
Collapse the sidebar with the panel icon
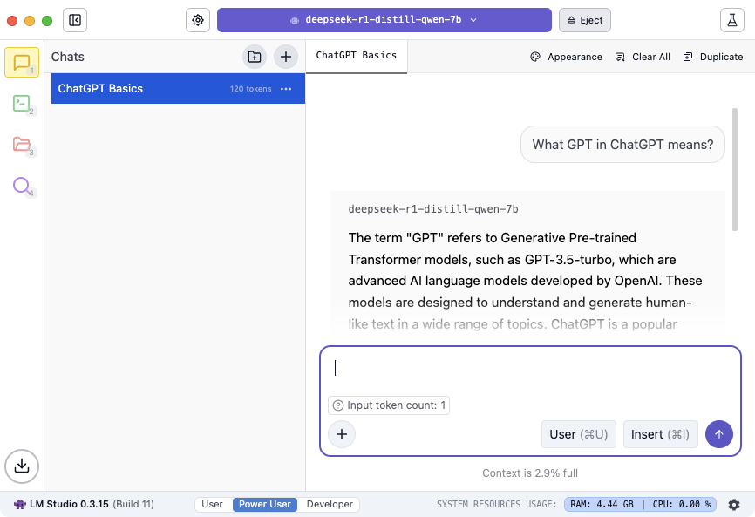point(75,20)
